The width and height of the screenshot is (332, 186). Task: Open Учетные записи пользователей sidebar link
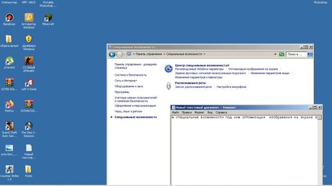coord(136,99)
